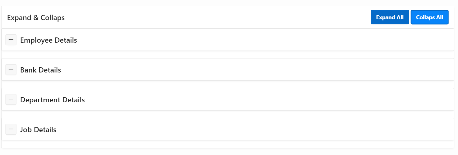Click the Expand & Collaps page title

(36, 18)
